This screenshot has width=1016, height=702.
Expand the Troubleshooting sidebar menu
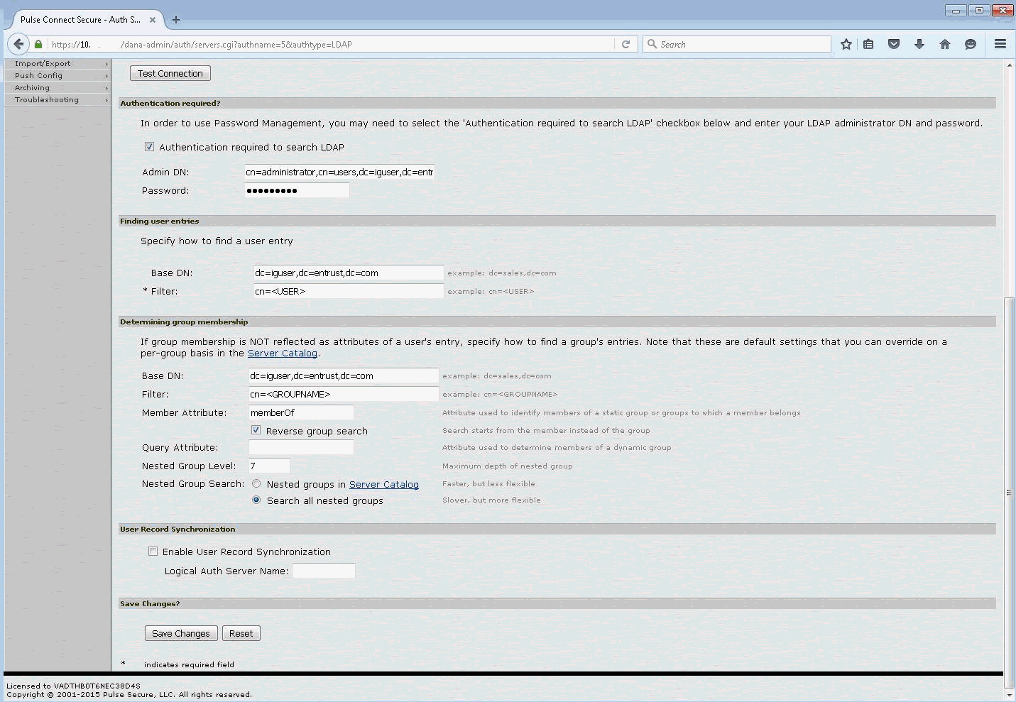[57, 100]
